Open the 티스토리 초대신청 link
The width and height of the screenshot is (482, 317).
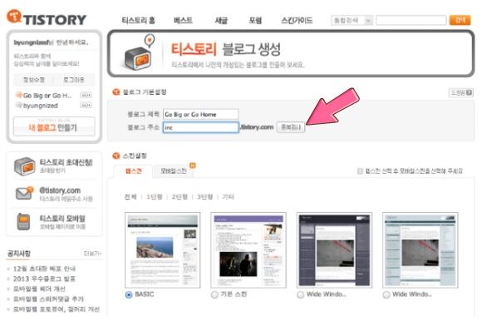pyautogui.click(x=66, y=163)
